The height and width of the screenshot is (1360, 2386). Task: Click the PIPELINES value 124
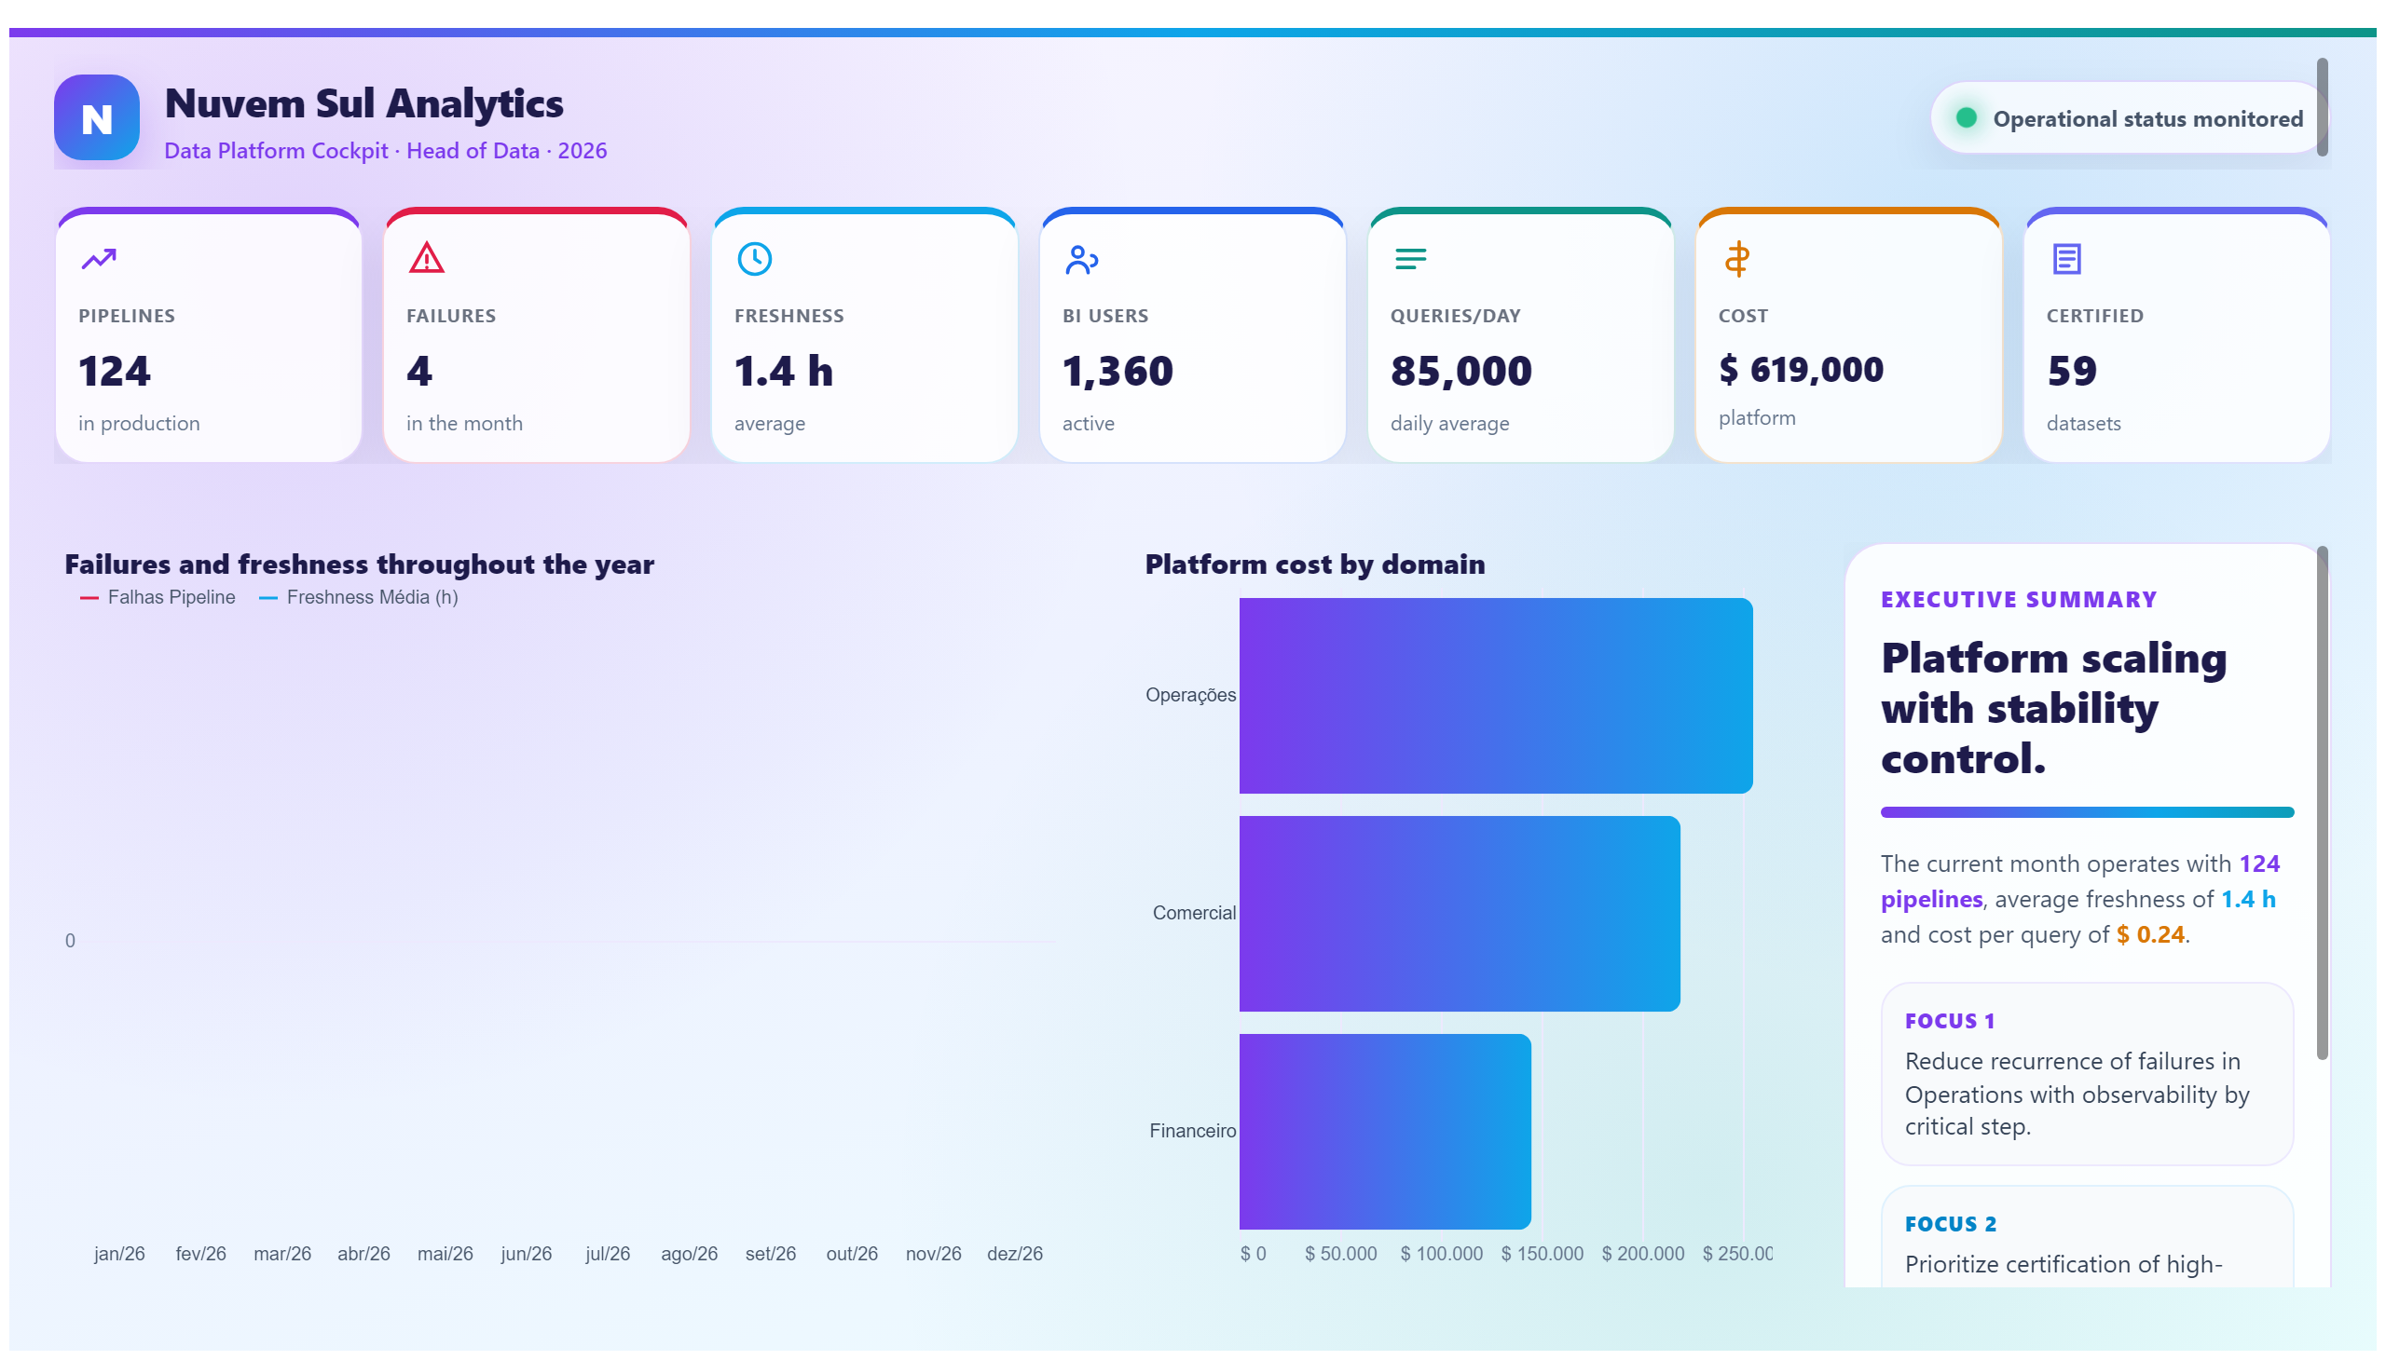click(114, 371)
